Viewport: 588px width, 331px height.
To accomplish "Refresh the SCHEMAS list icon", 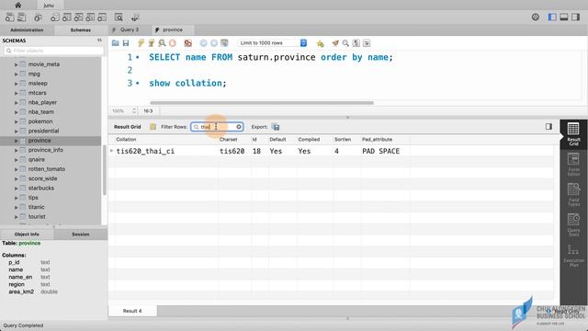I will pos(99,40).
